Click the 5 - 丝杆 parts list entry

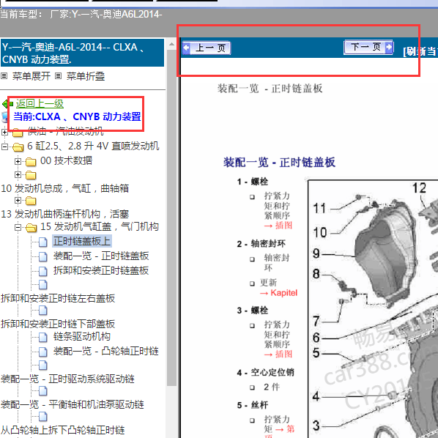coord(252,405)
